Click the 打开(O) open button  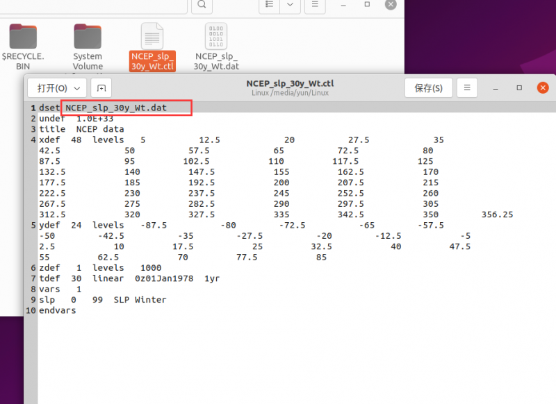click(x=52, y=88)
